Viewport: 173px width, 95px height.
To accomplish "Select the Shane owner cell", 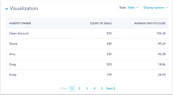I will point(13,44).
